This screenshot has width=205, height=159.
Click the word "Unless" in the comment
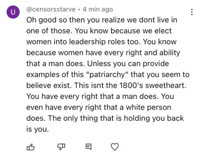click(x=99, y=64)
